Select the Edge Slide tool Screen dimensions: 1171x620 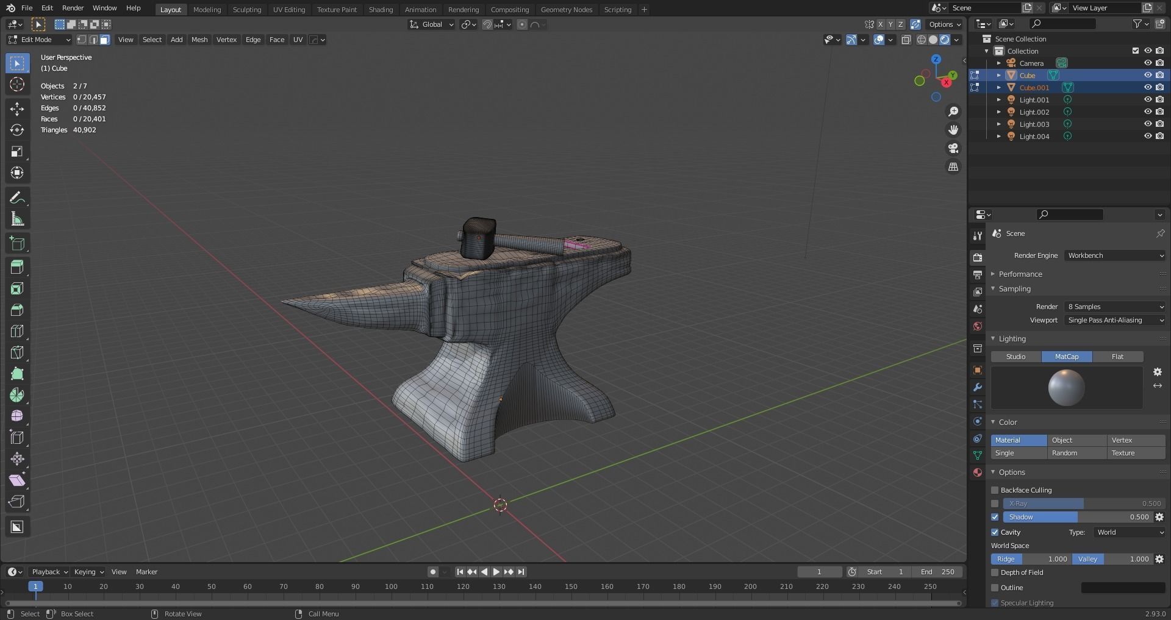pos(17,438)
